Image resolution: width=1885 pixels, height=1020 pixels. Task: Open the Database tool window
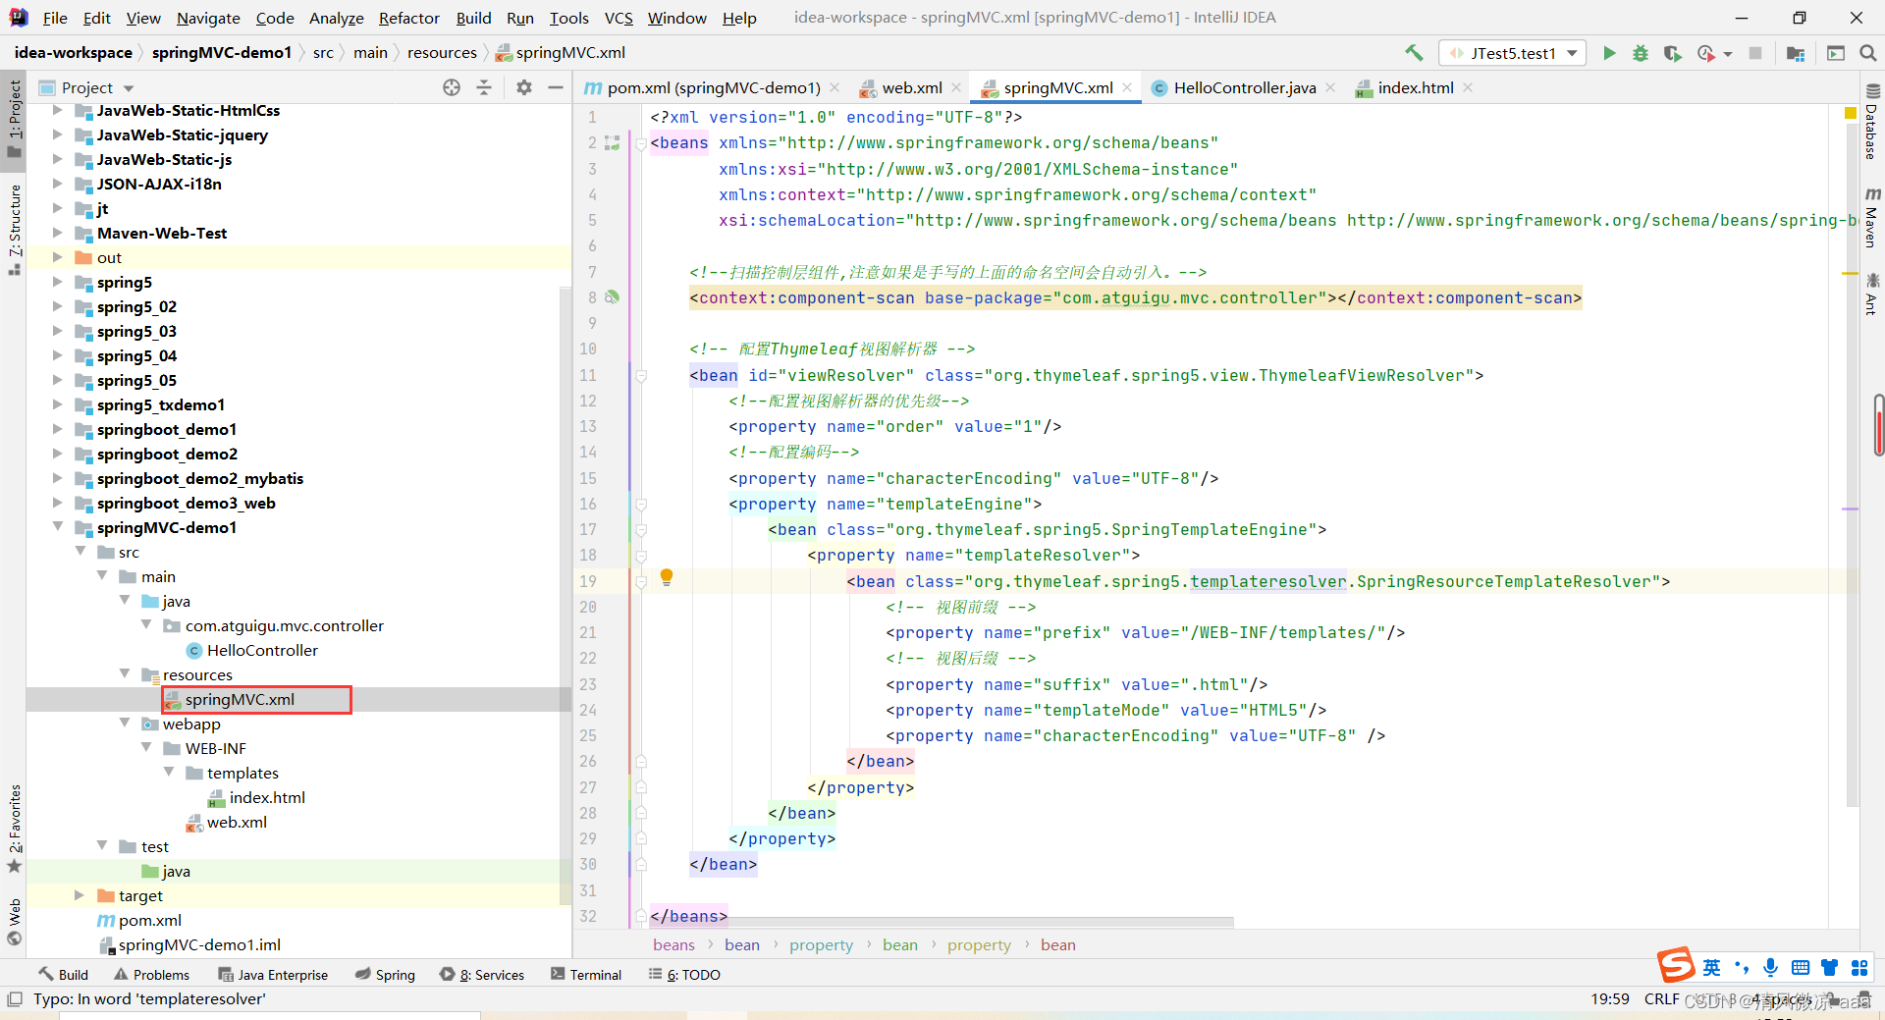click(x=1871, y=123)
